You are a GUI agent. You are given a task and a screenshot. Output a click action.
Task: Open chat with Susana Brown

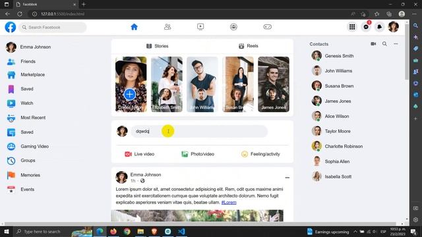(x=332, y=86)
